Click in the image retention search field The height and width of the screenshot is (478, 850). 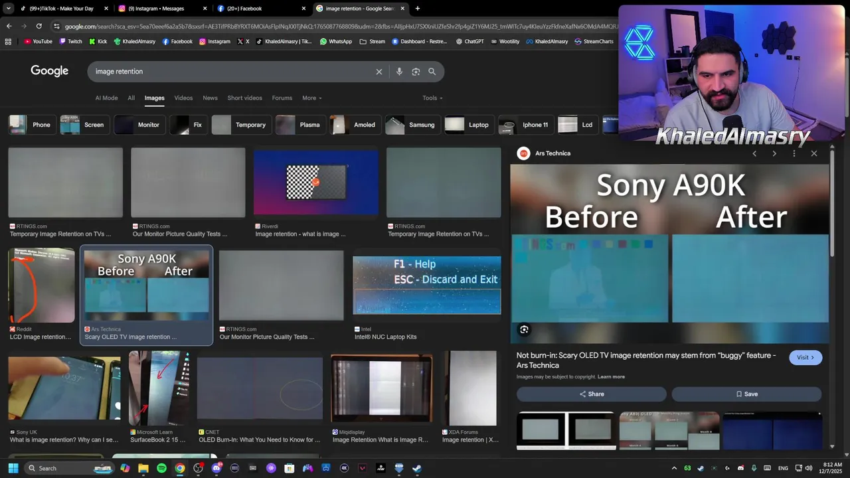point(232,72)
